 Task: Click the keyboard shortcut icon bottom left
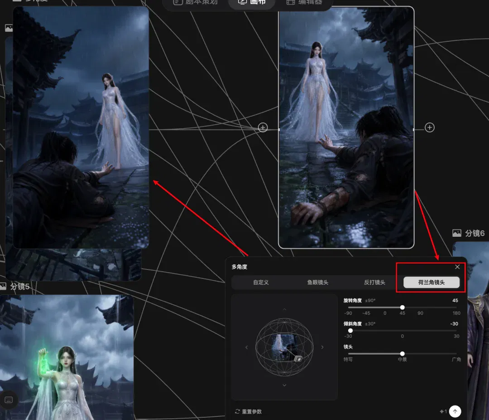coord(9,400)
